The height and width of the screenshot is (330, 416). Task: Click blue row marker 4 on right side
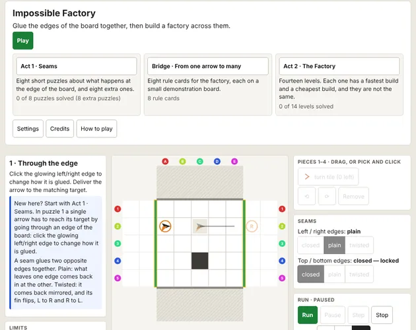282,261
